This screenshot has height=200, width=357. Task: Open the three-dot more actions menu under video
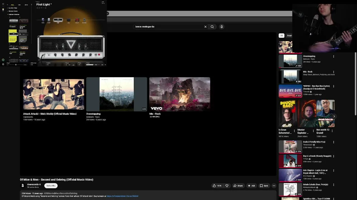pos(274,186)
